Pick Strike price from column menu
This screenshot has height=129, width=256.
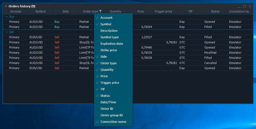[x=109, y=50]
